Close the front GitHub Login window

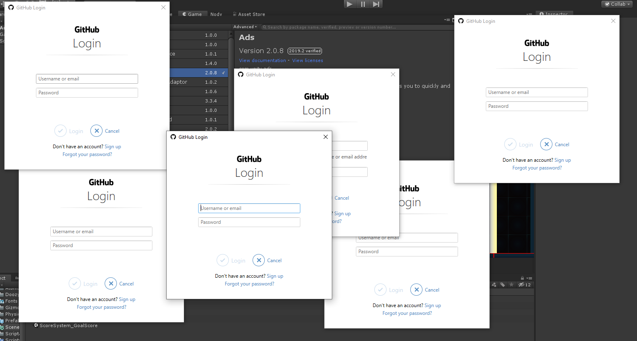pyautogui.click(x=326, y=137)
